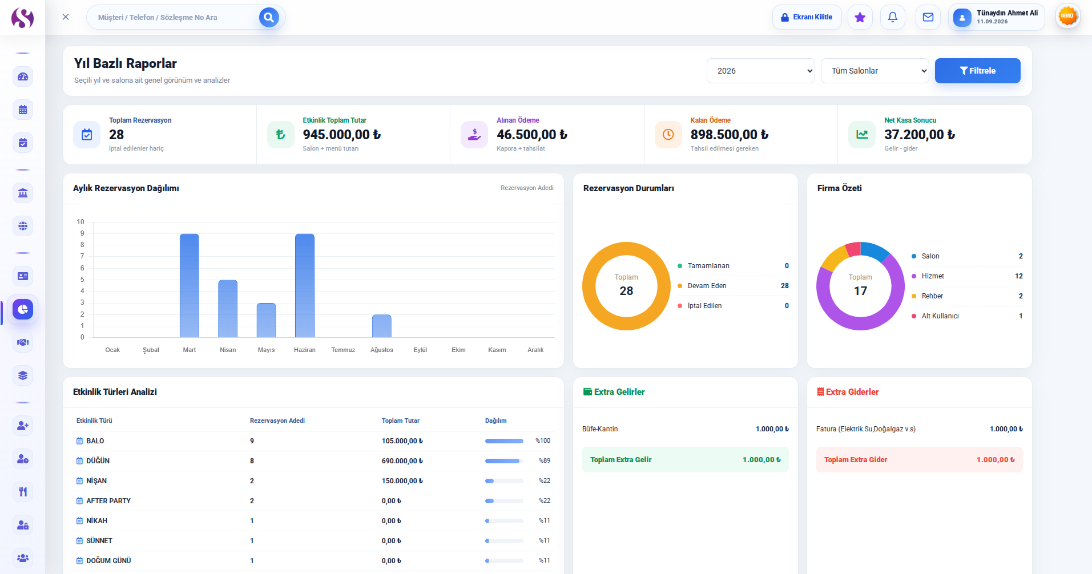Click the Toplam Extra Gelir total row
This screenshot has width=1092, height=574.
(686, 460)
